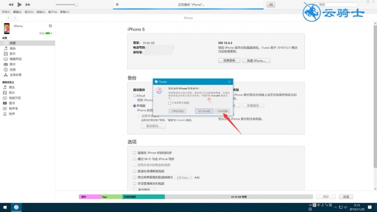Viewport: 377px width, 212px height.
Task: Cancel the backup via X icon in status bar
Action: point(117,5)
